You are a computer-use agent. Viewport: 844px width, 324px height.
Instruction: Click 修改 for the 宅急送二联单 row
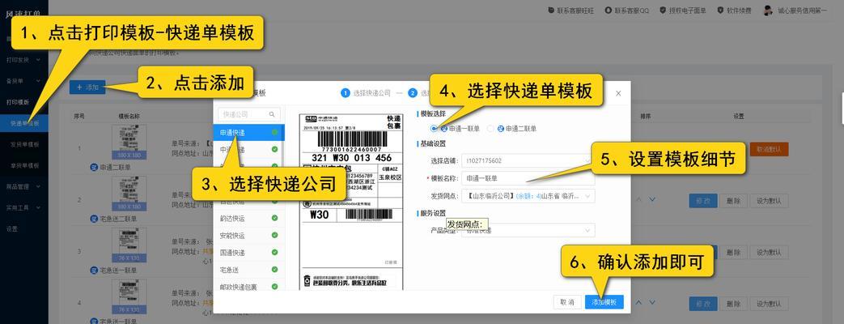[703, 201]
